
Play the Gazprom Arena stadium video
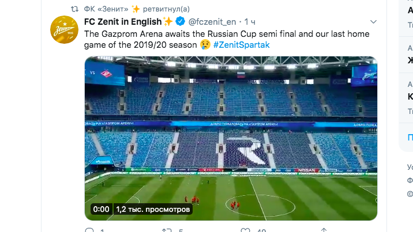231,139
